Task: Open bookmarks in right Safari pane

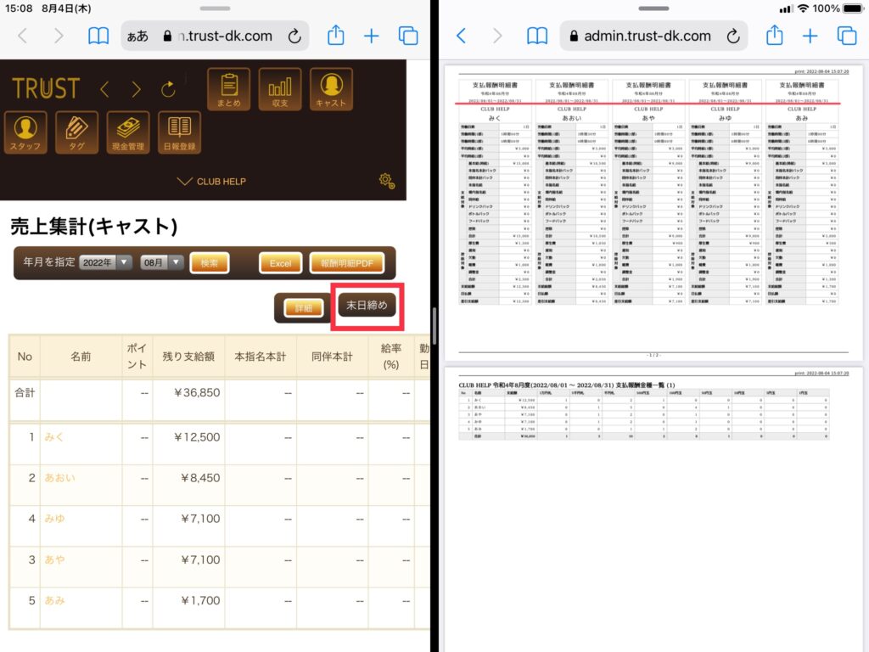Action: pyautogui.click(x=537, y=36)
